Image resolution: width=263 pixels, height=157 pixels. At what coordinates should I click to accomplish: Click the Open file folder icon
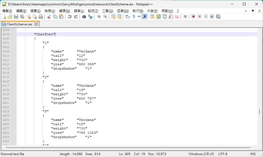[x=10, y=17]
